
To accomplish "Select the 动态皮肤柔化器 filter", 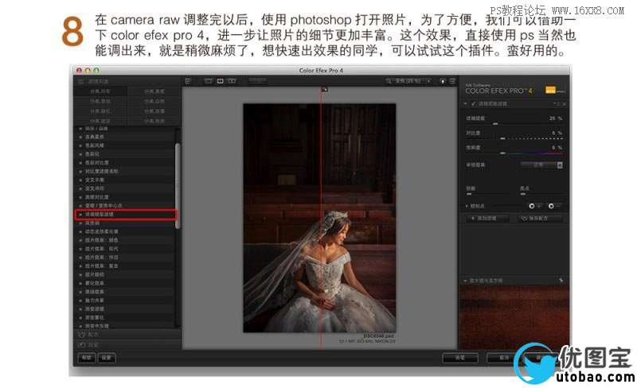I will pyautogui.click(x=102, y=231).
